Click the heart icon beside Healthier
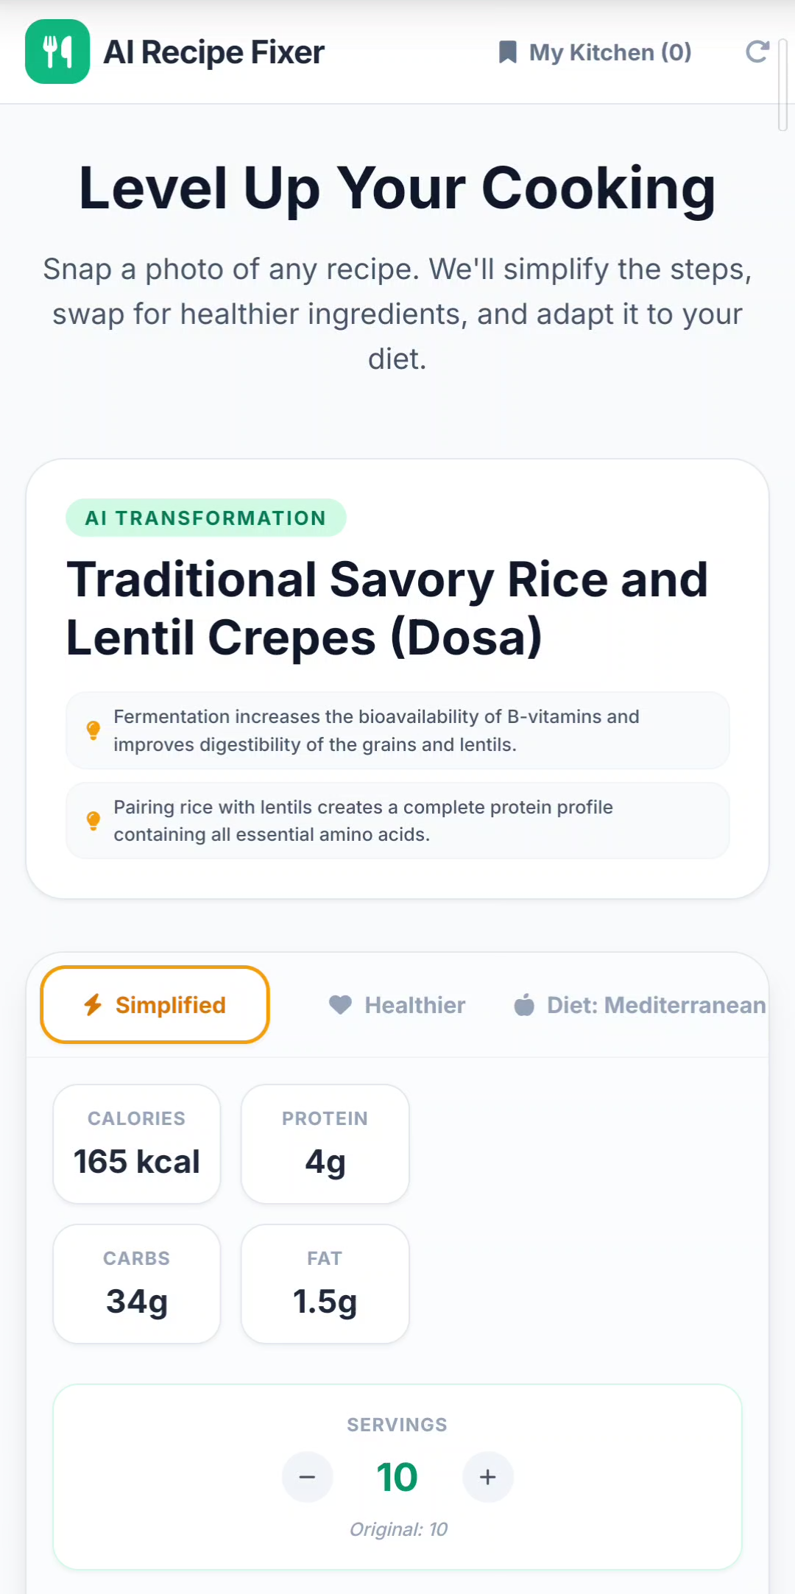 [340, 1004]
